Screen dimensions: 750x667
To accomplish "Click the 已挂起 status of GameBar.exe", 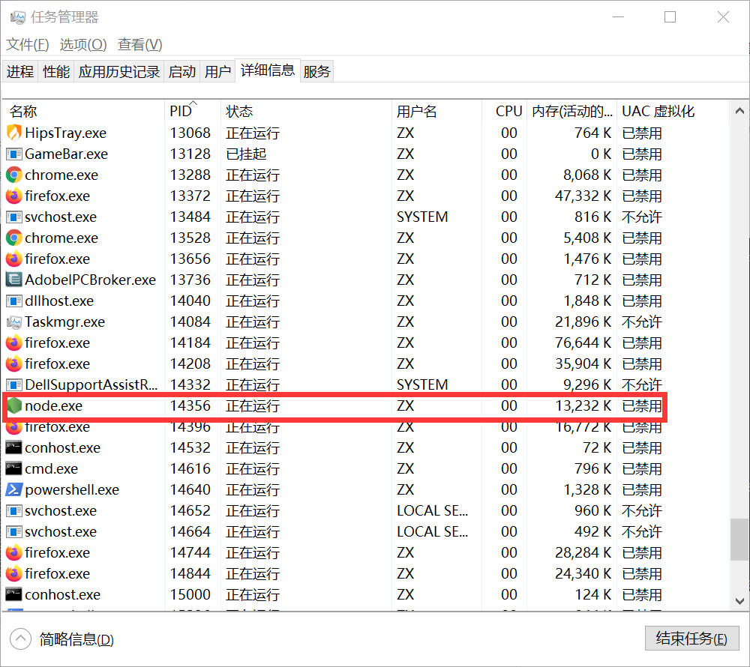I will click(246, 154).
